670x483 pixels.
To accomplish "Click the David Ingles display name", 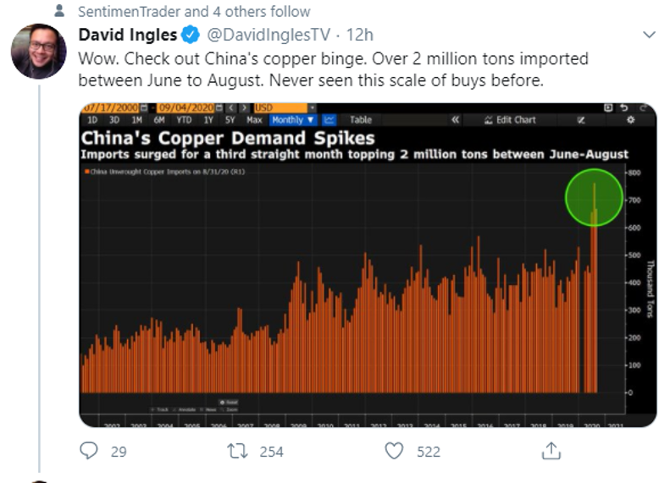I will click(127, 36).
